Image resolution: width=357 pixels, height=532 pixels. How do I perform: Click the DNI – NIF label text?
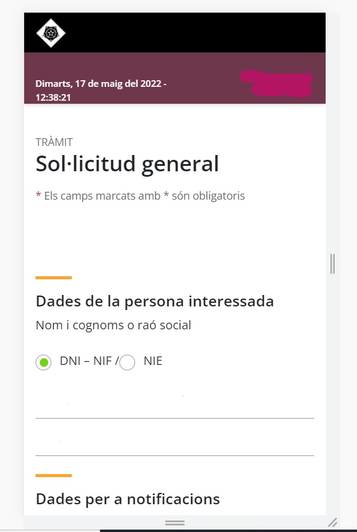point(87,361)
